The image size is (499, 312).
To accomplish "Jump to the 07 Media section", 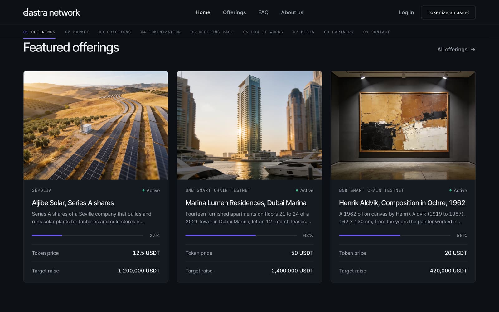I will pyautogui.click(x=303, y=32).
